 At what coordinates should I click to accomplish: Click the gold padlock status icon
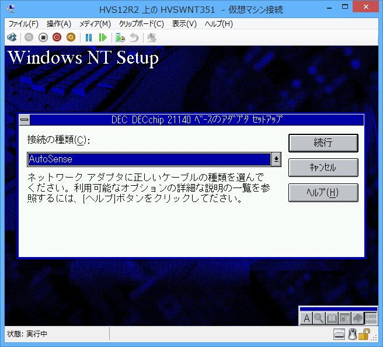tap(364, 334)
